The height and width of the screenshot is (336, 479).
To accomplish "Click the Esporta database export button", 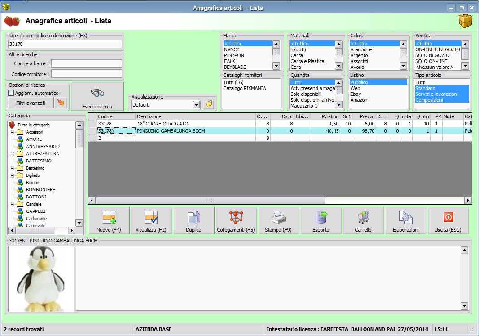I will 321,221.
